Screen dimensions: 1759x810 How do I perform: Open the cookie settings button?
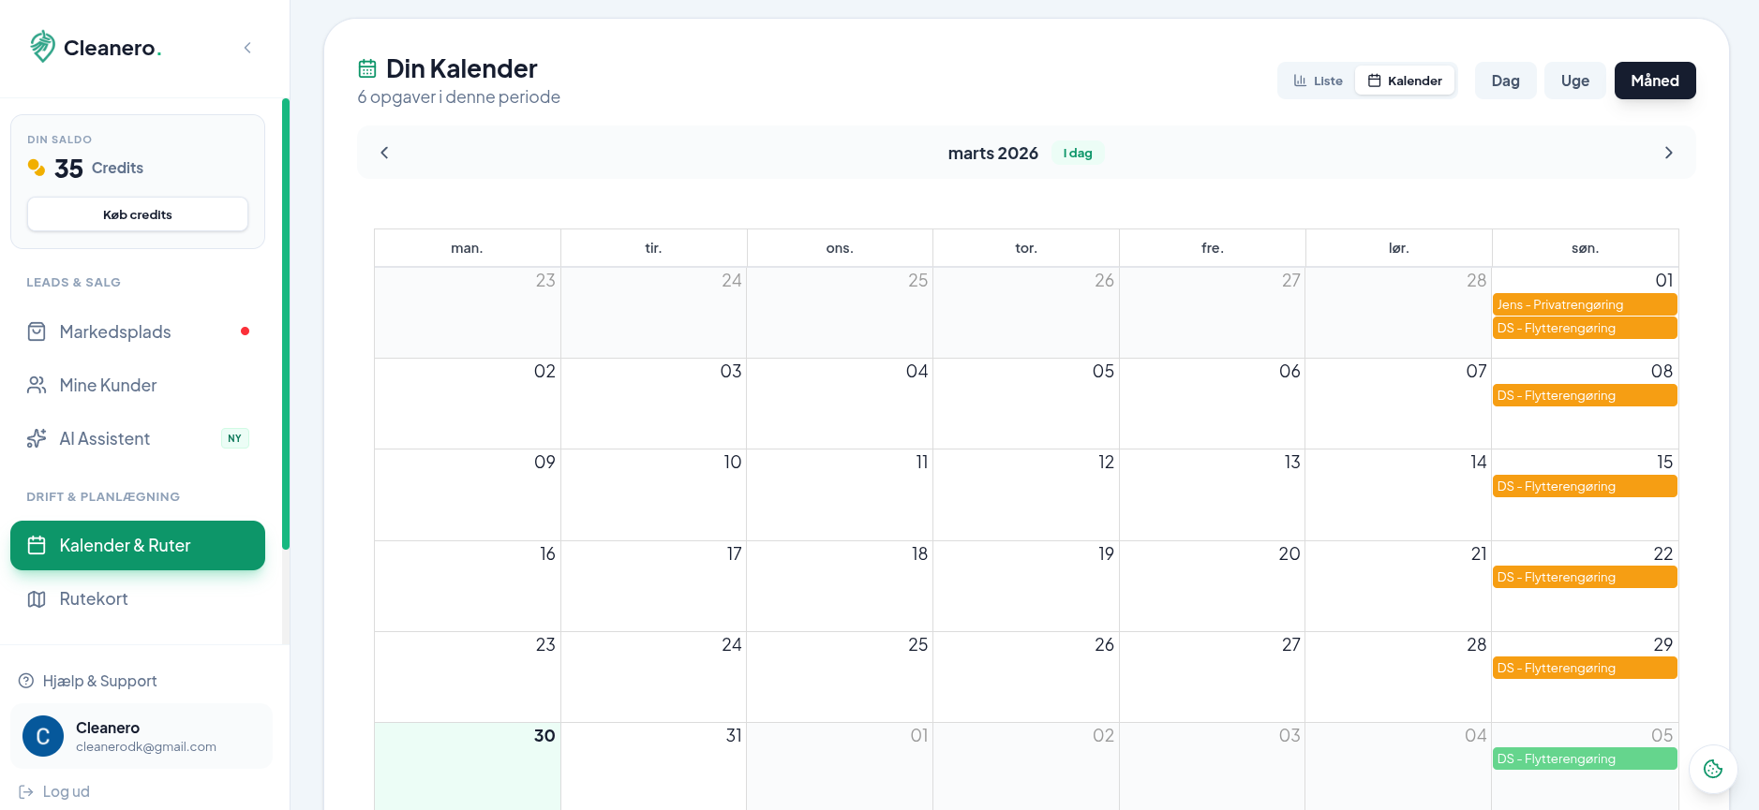pos(1712,769)
